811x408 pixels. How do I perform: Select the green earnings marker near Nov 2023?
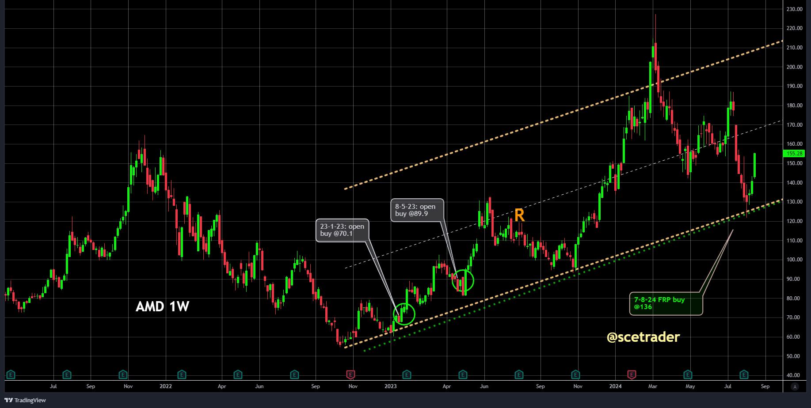click(x=575, y=375)
